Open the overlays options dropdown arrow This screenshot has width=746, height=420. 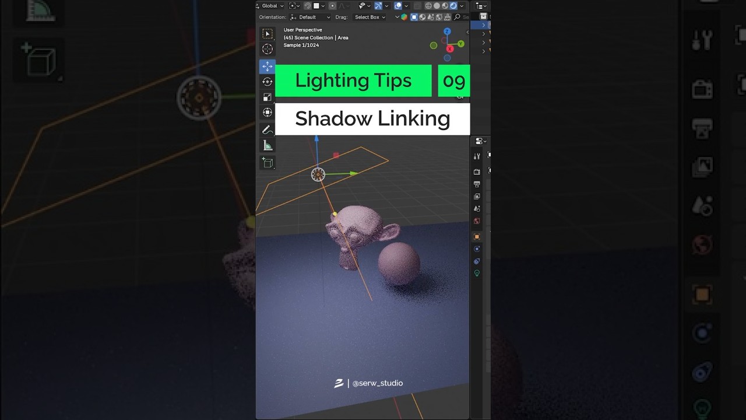click(406, 6)
